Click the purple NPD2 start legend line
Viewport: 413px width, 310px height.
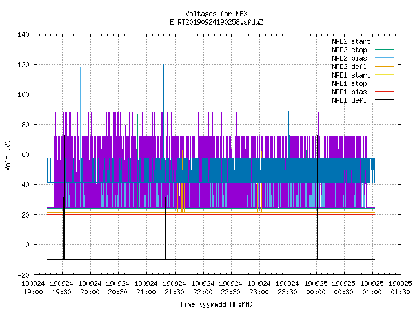coord(384,41)
